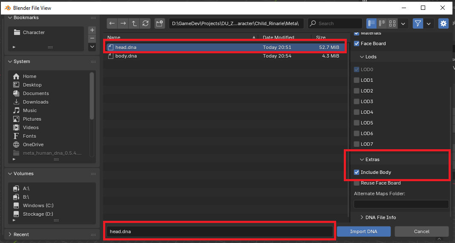Cancel the file dialog
The image size is (455, 243).
pos(421,231)
